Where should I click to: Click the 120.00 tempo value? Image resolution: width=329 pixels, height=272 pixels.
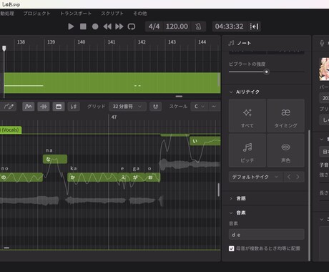tap(177, 26)
